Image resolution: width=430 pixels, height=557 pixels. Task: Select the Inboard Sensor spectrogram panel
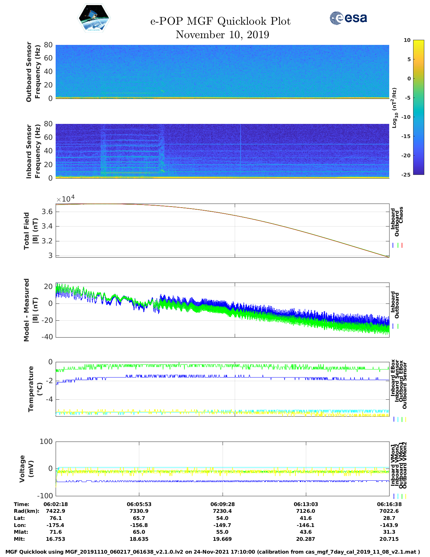tap(222, 151)
